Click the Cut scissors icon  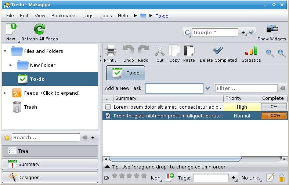point(160,52)
